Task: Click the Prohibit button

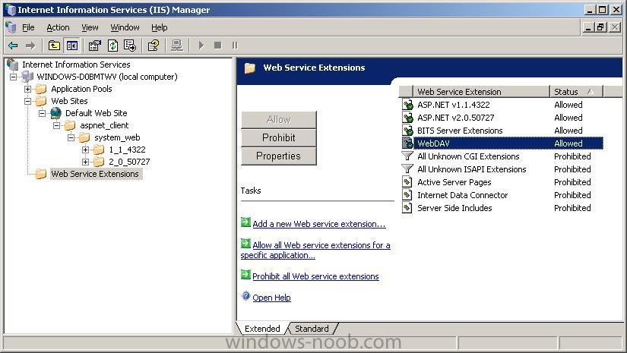Action: tap(278, 137)
